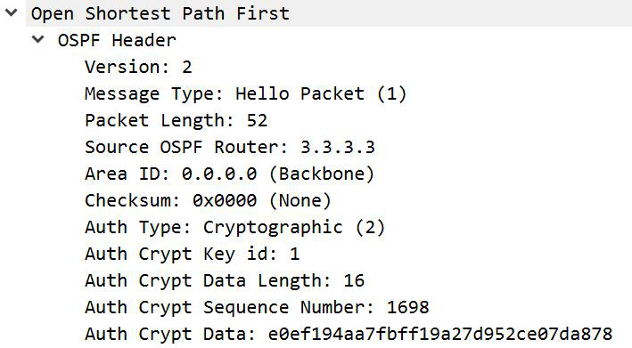This screenshot has width=632, height=348.
Task: Click the Cryptographic (2) value text
Action: pyautogui.click(x=294, y=228)
